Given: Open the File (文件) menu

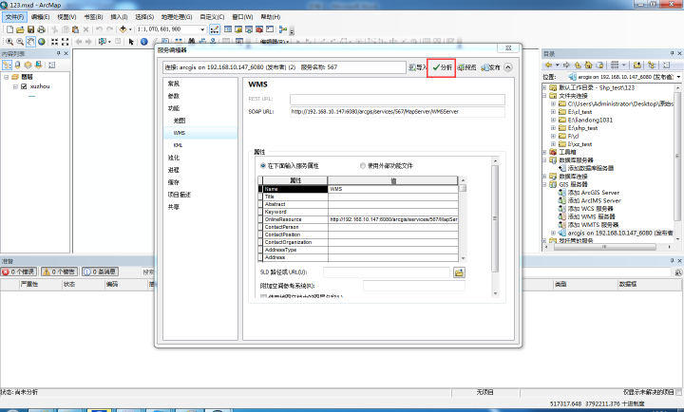Looking at the screenshot, I should pos(15,17).
